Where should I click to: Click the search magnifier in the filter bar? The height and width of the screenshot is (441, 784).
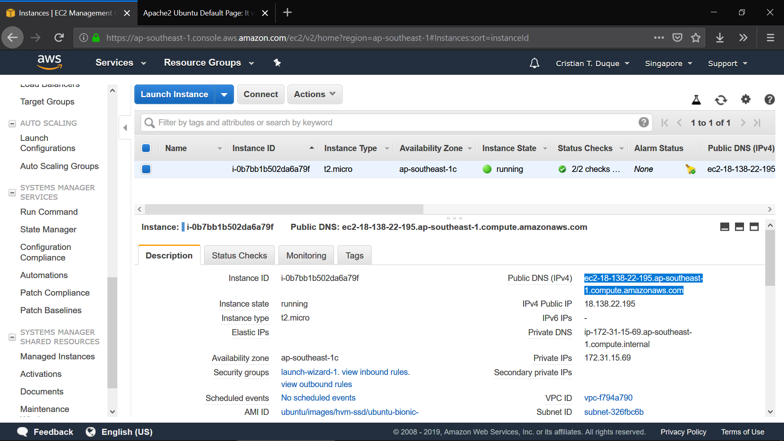(x=149, y=122)
